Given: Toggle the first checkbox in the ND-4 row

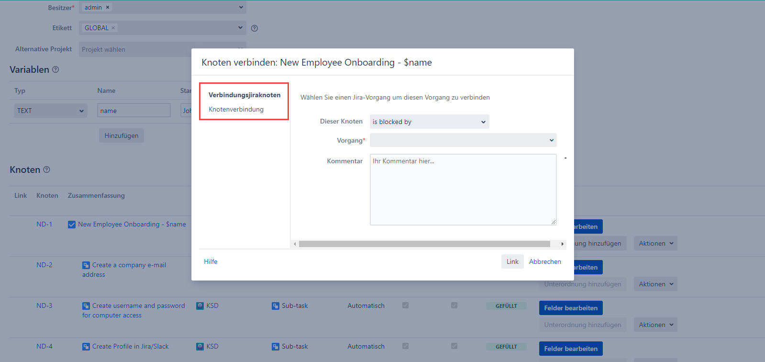Looking at the screenshot, I should pos(405,346).
